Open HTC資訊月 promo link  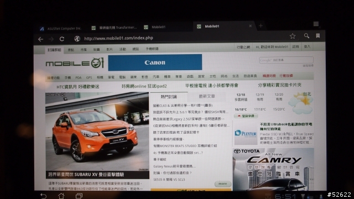77,87
